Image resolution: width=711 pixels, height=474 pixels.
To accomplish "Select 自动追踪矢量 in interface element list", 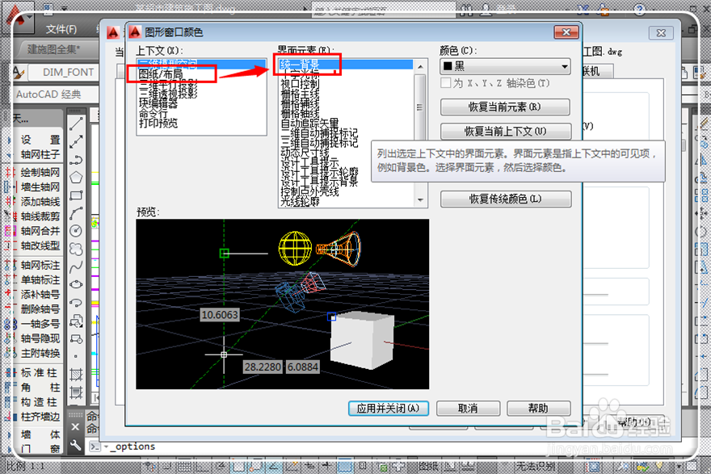I will click(x=309, y=123).
